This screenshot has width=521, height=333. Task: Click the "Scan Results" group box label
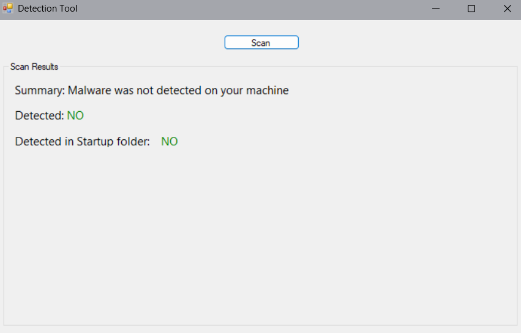tap(34, 67)
